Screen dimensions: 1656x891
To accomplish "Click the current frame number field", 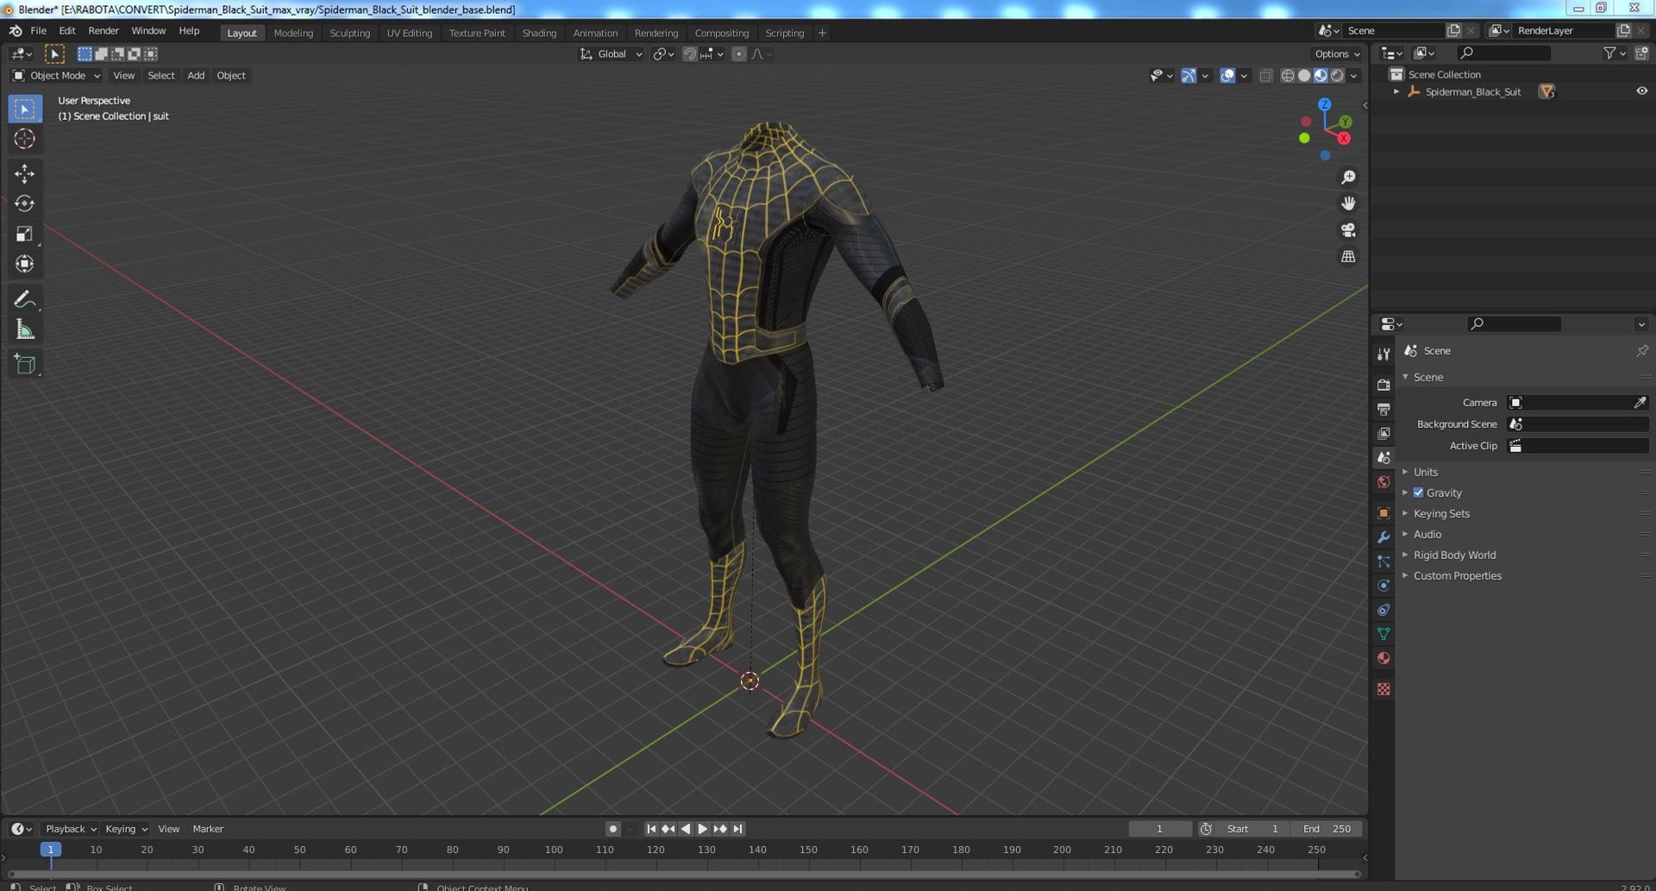I will [1160, 829].
